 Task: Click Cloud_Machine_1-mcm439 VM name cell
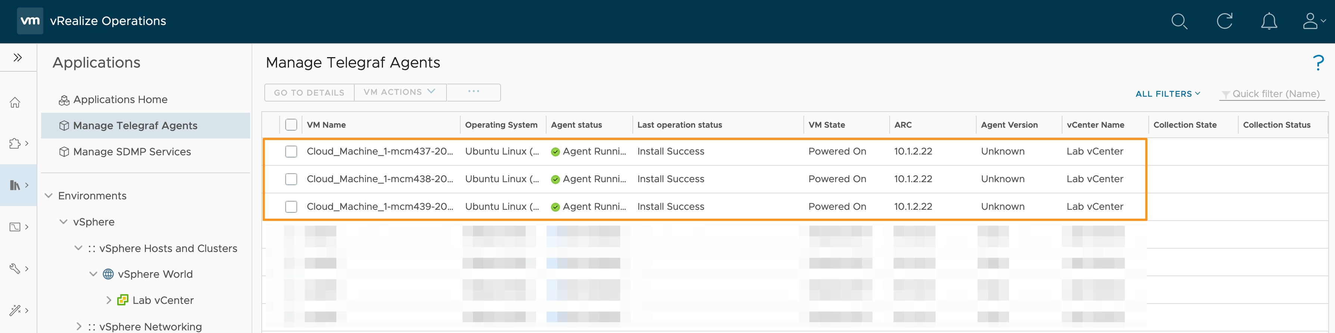coord(380,206)
